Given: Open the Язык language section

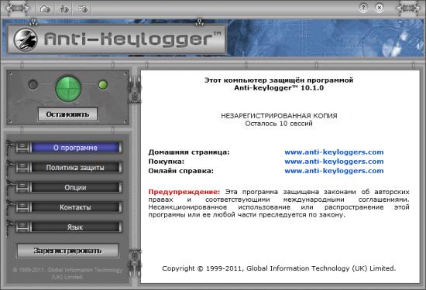Looking at the screenshot, I should [75, 227].
